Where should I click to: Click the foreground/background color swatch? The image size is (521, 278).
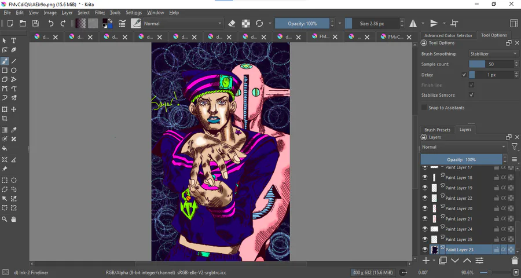(x=107, y=23)
